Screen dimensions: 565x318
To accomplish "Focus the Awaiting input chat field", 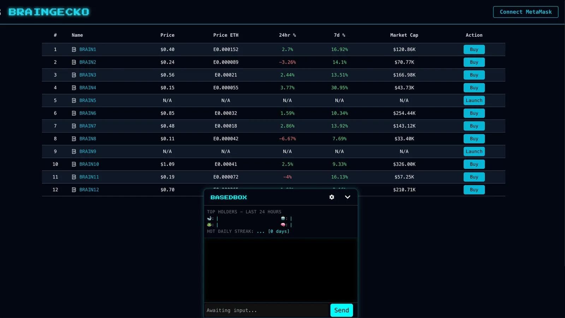I will pos(267,310).
